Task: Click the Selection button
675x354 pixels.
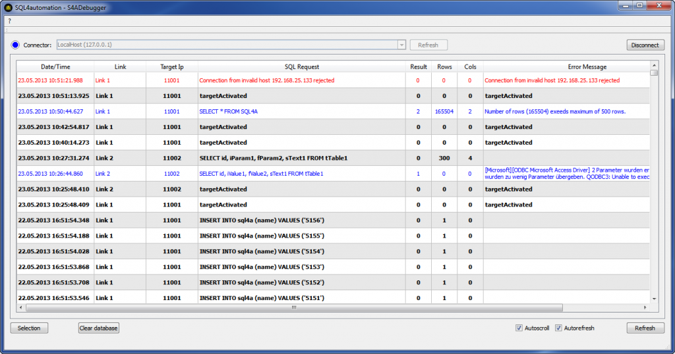Action: click(x=29, y=328)
